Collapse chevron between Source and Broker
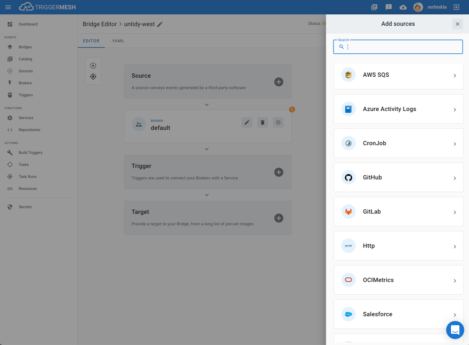The height and width of the screenshot is (345, 469). (x=207, y=105)
